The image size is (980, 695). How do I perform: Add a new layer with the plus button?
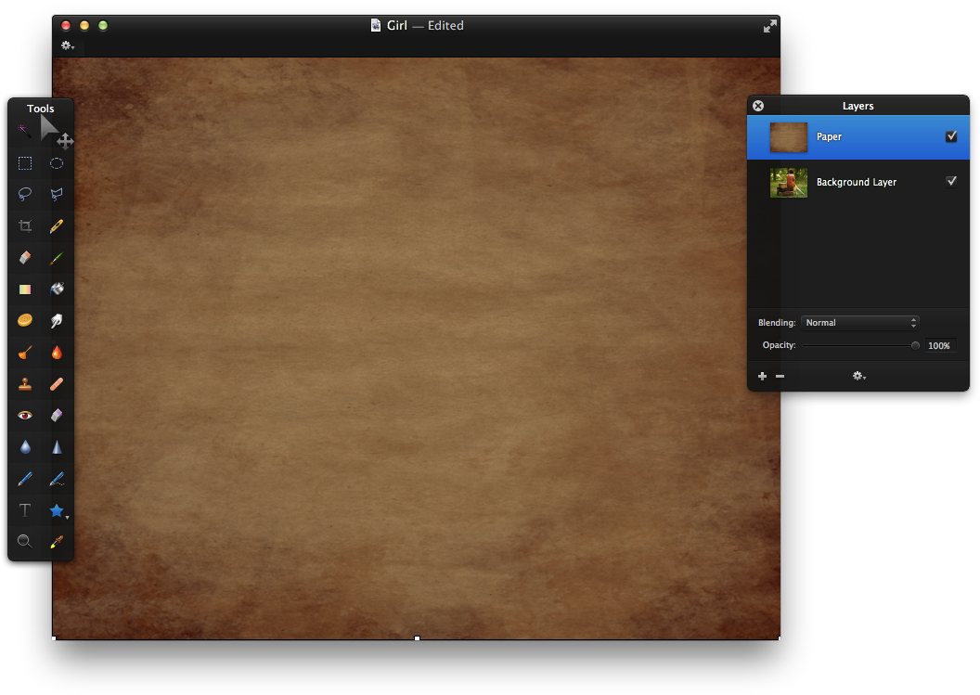pos(762,376)
